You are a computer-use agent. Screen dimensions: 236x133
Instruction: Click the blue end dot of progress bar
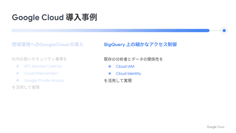point(224,30)
